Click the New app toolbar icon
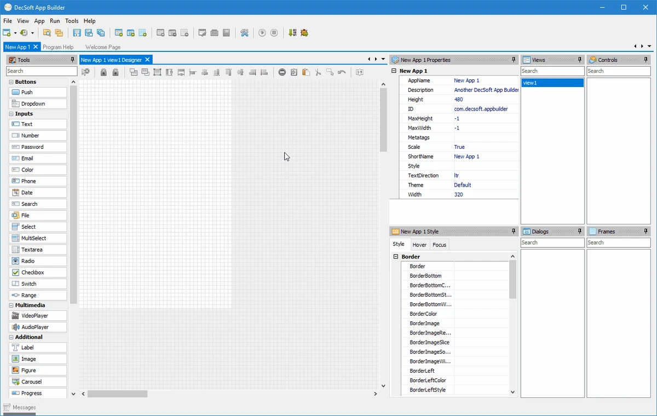The width and height of the screenshot is (657, 416). coord(7,33)
